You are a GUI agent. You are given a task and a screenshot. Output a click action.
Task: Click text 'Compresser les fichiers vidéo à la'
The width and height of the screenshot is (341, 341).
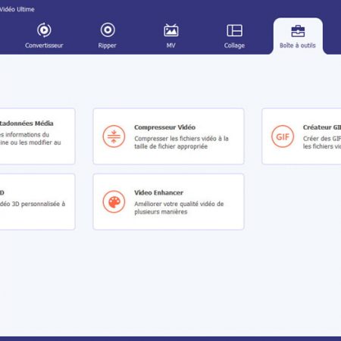pyautogui.click(x=181, y=139)
